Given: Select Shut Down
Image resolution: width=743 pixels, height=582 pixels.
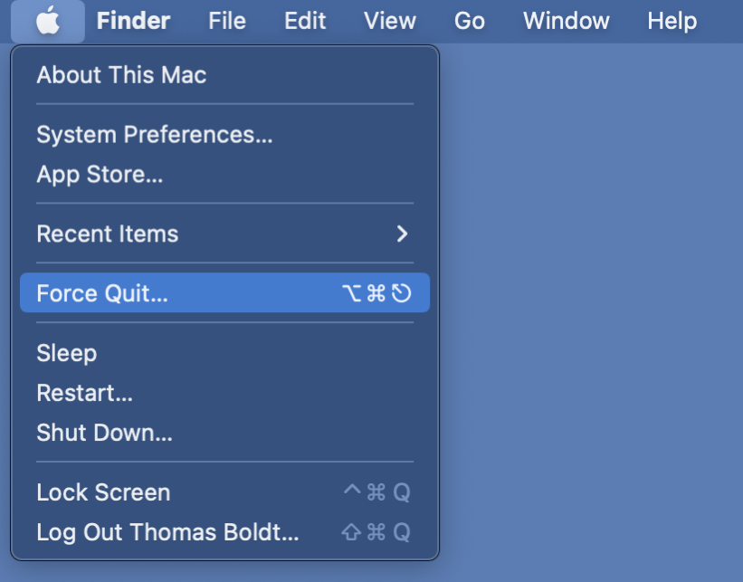Looking at the screenshot, I should [224, 433].
